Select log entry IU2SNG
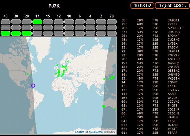This screenshot has width=190, height=136. (x=150, y=40)
